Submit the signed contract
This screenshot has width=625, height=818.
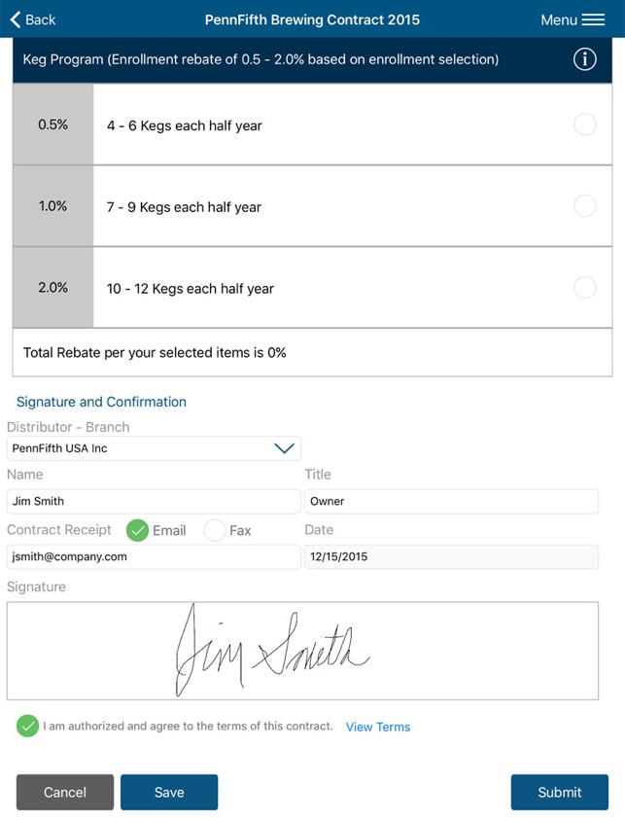[x=559, y=792]
